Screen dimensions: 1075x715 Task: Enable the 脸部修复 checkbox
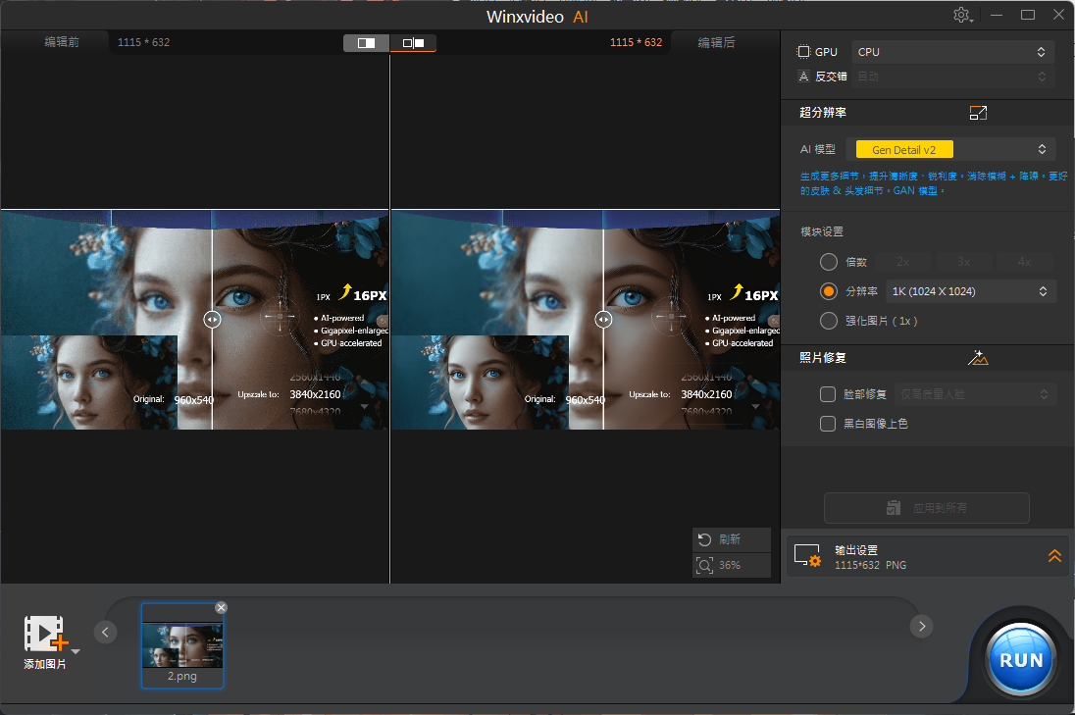pyautogui.click(x=828, y=394)
